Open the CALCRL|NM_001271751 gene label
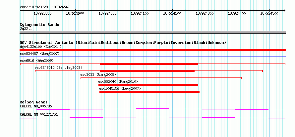This screenshot has width=295, height=137. click(x=39, y=114)
